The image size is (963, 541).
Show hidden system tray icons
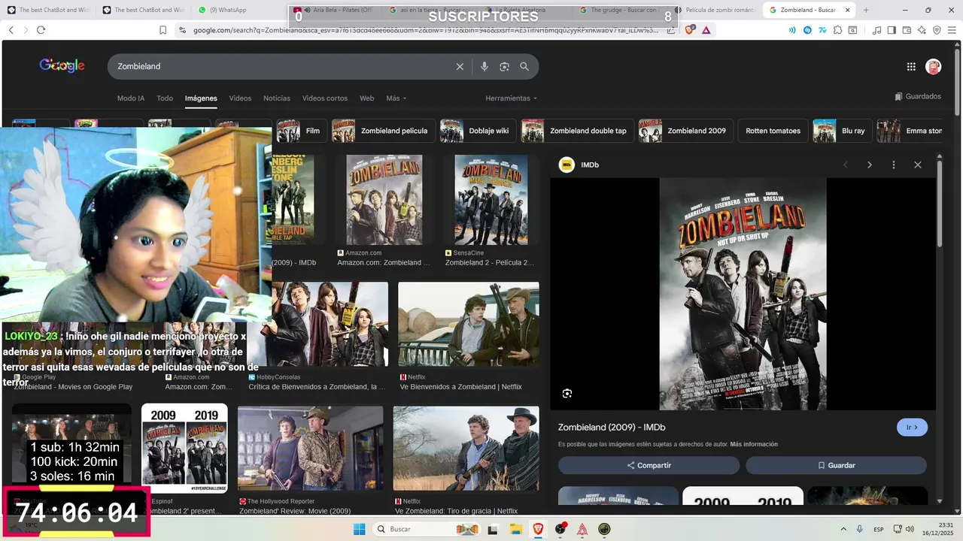843,529
